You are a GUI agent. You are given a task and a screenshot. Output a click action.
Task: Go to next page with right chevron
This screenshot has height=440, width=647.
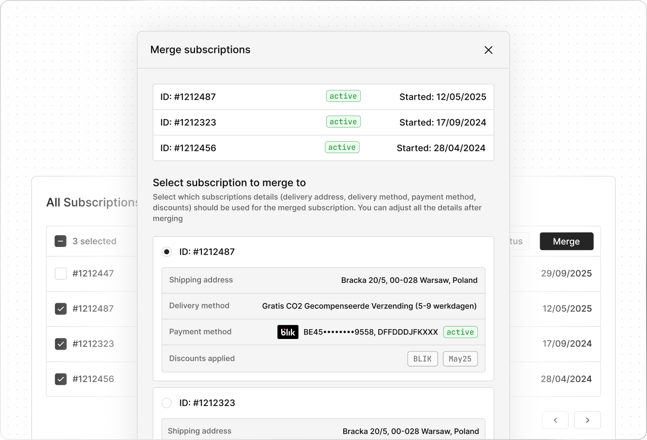(x=587, y=420)
